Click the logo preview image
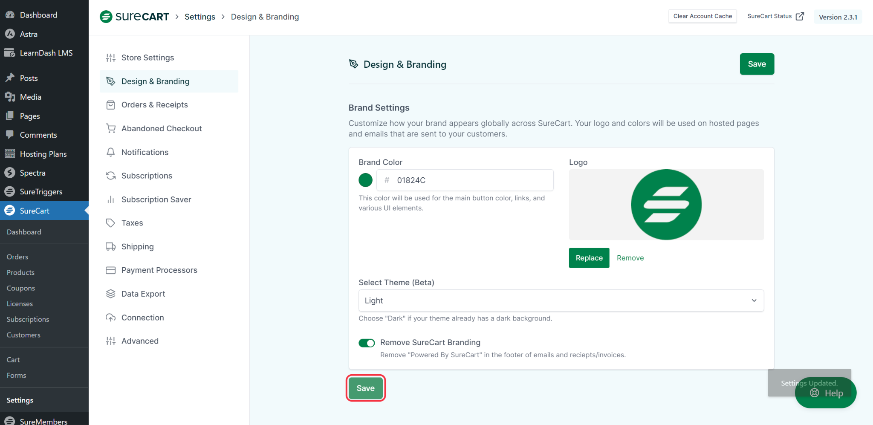 click(666, 205)
